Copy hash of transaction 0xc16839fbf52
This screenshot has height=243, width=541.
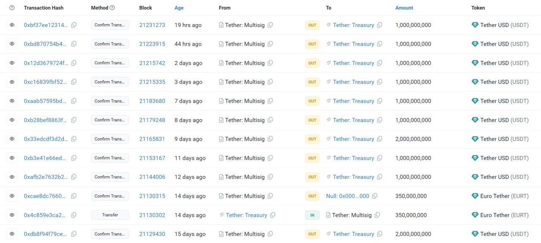74,82
